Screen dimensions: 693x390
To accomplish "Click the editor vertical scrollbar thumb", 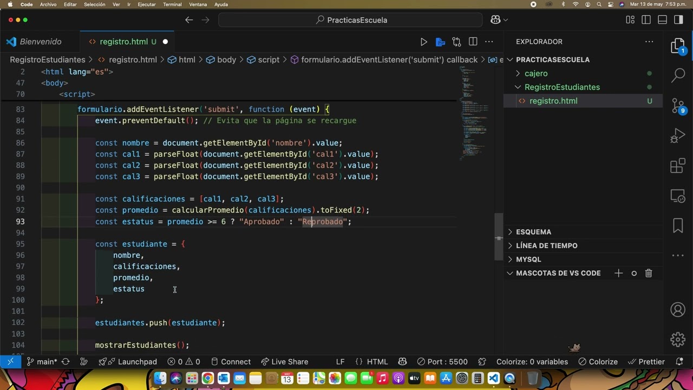I will pyautogui.click(x=499, y=237).
